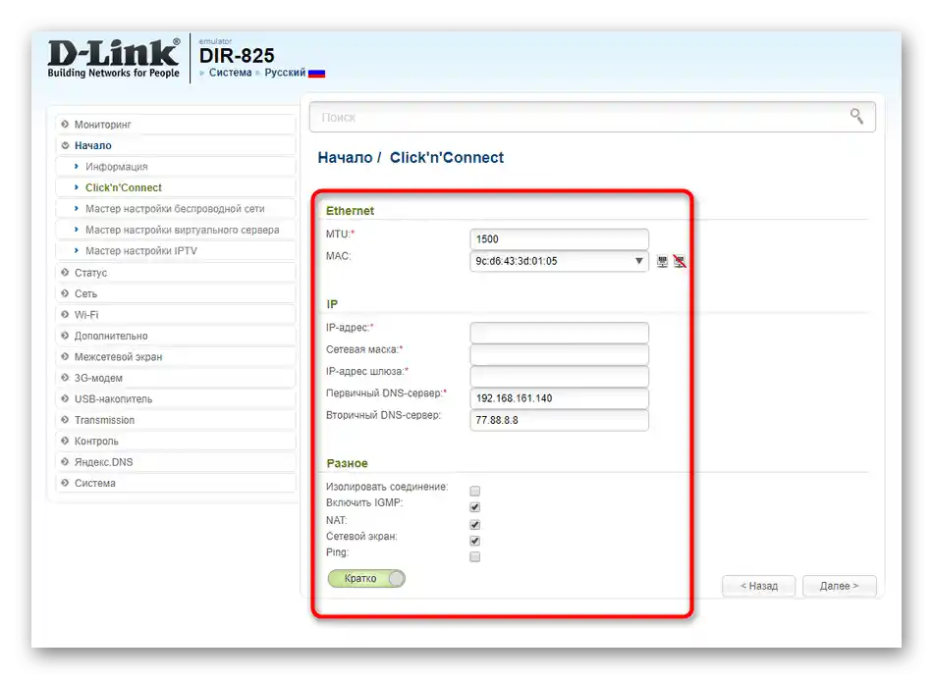This screenshot has width=933, height=679.
Task: Click the arrow icon beside Мониторинг
Action: click(x=65, y=125)
